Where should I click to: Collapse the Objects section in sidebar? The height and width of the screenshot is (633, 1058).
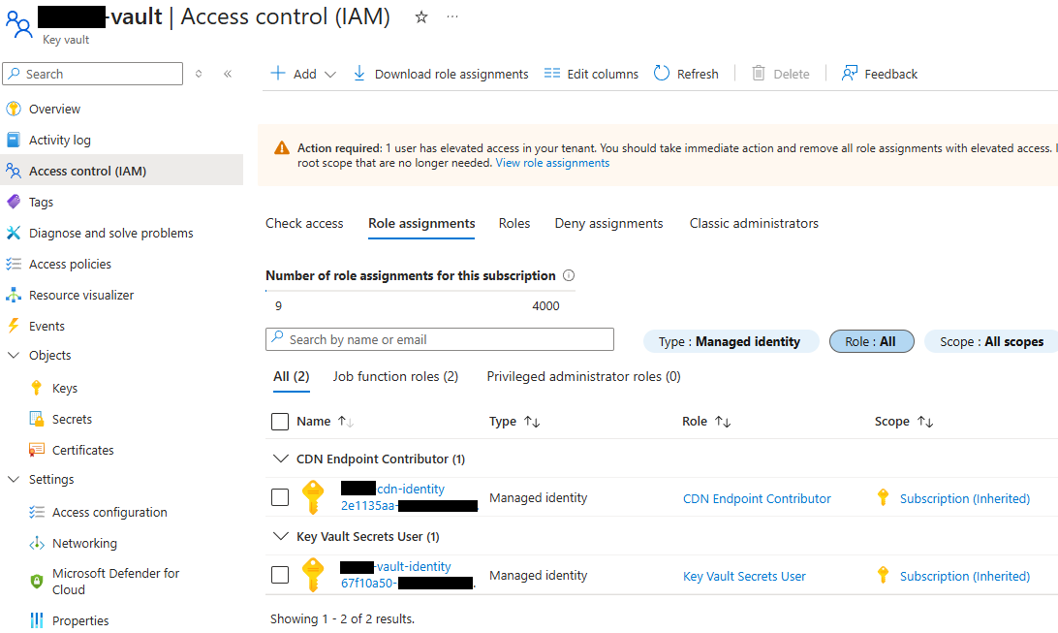pyautogui.click(x=14, y=355)
